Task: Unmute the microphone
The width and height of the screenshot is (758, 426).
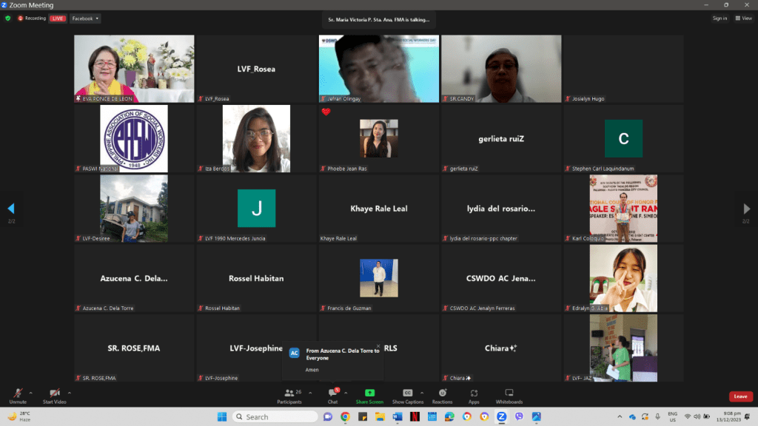Action: [x=18, y=394]
